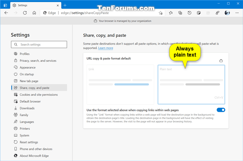Viewport: 243px width, 161px height.
Task: Go back to the previous page
Action: 6,13
